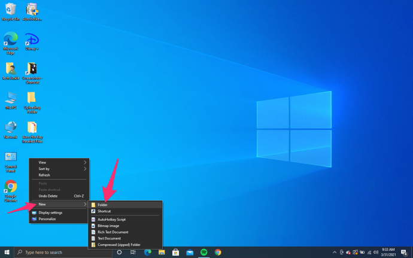This screenshot has width=413, height=258.
Task: Open File Explorer from the taskbar
Action: point(162,252)
